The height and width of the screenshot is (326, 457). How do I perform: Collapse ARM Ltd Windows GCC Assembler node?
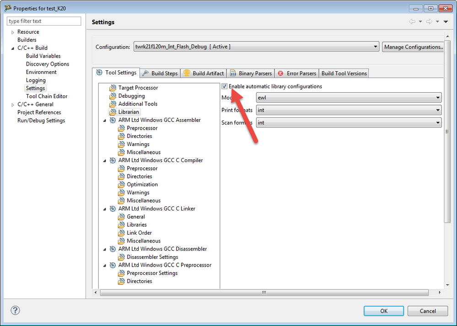tap(105, 121)
